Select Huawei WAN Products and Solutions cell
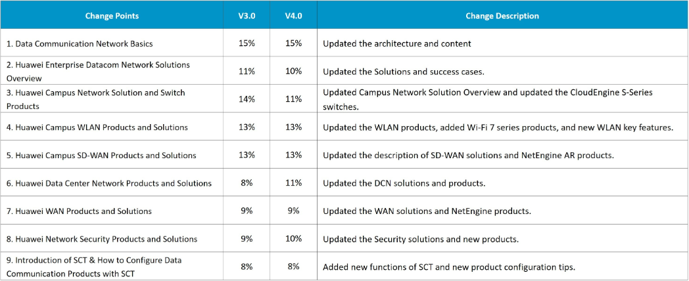This screenshot has height=281, width=689. pos(79,211)
